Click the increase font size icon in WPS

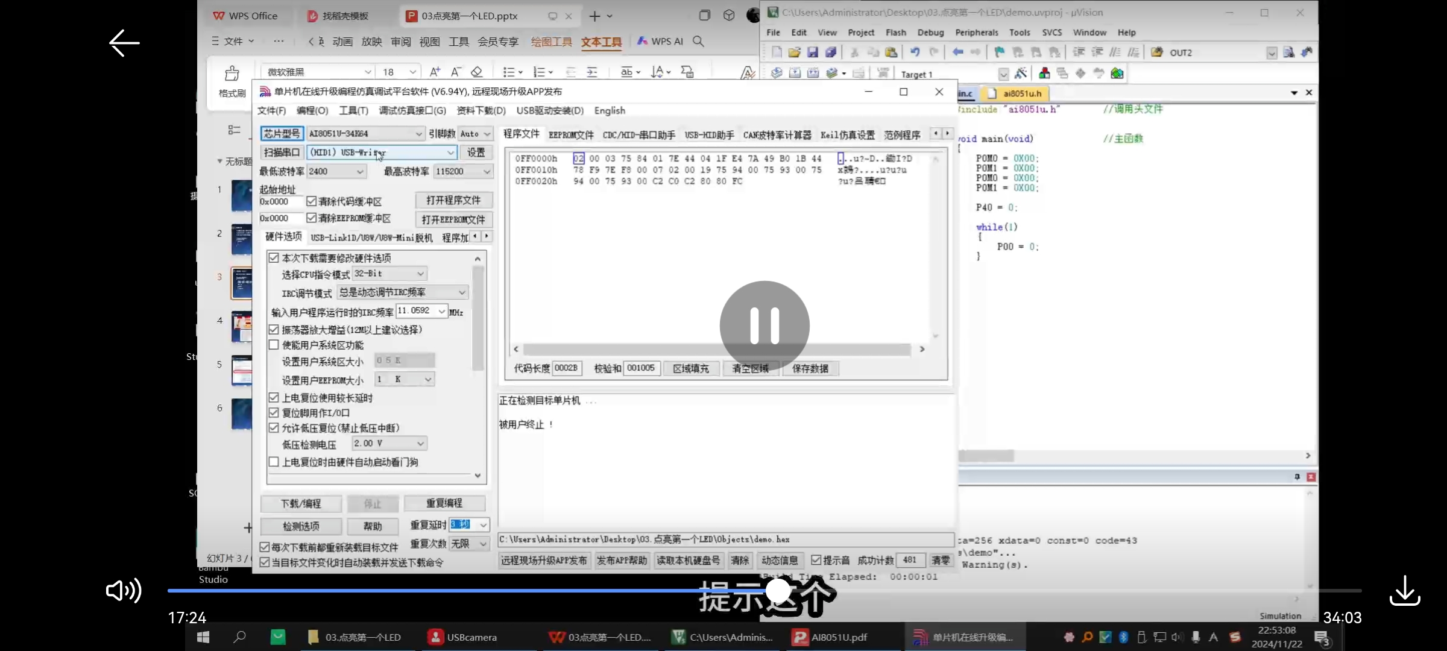pyautogui.click(x=435, y=72)
